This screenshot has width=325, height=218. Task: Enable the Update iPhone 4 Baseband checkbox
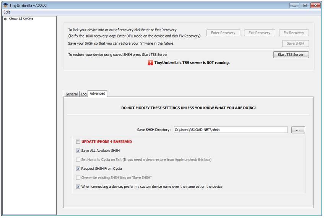point(78,142)
